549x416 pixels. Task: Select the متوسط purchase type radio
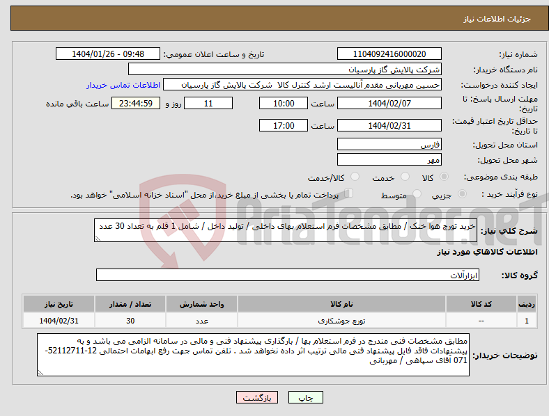(417, 194)
